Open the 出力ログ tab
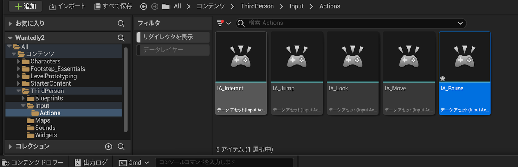Screen dimensions: 518x167 (x=91, y=163)
